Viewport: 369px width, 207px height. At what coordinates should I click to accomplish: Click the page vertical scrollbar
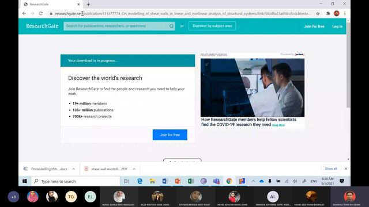(348, 65)
